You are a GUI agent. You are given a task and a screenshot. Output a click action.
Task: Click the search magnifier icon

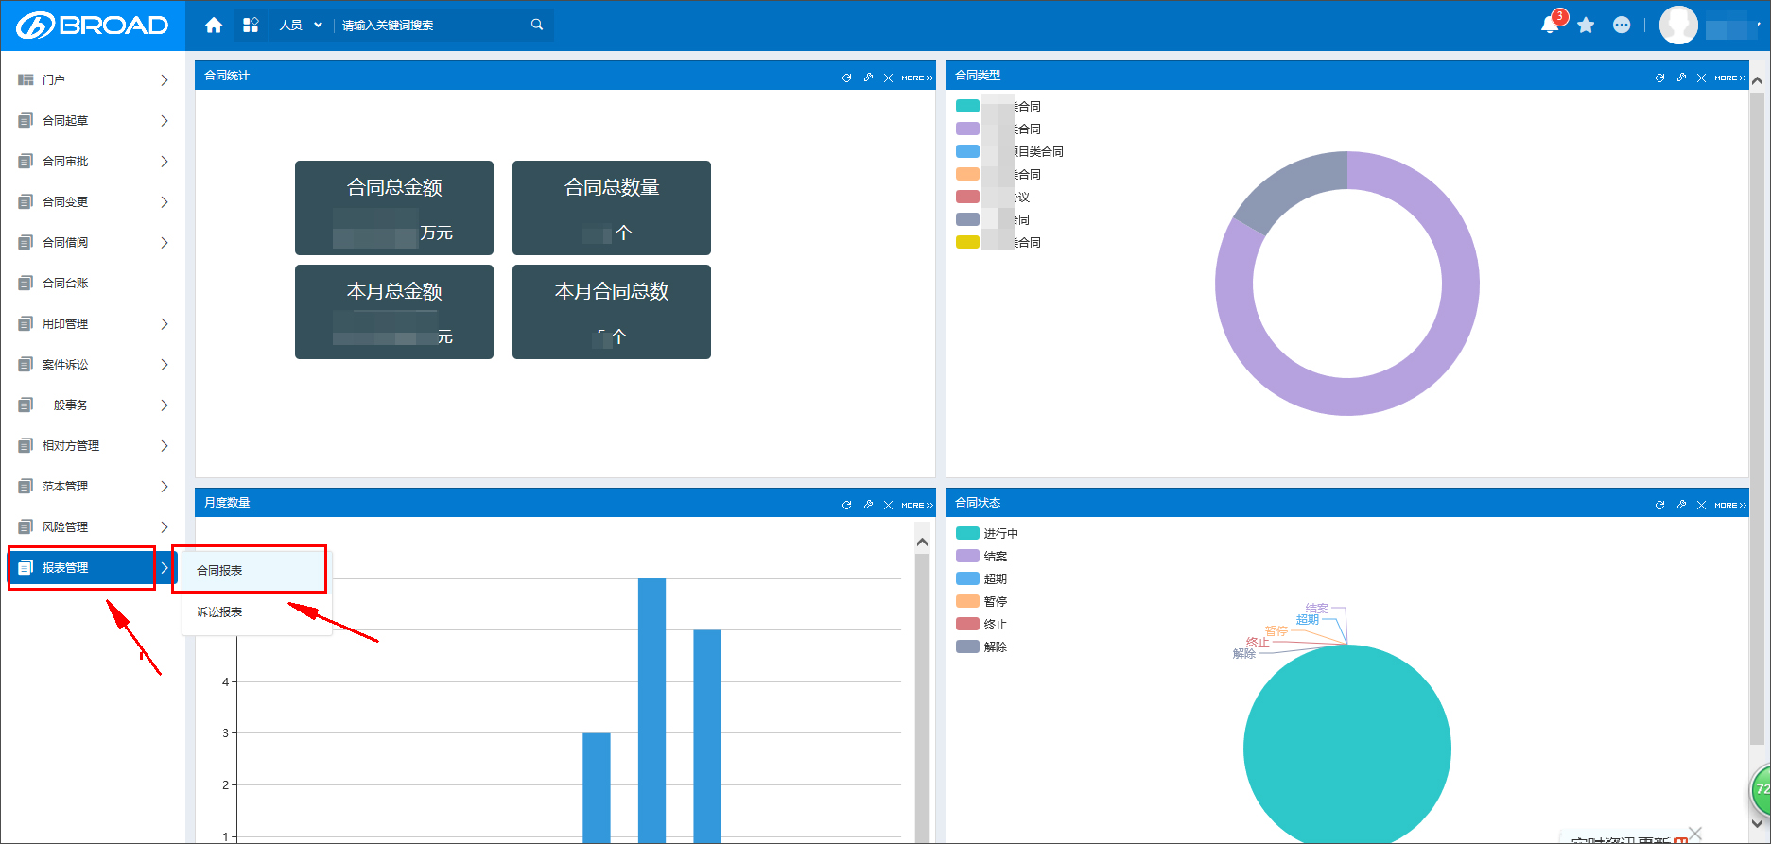click(537, 25)
